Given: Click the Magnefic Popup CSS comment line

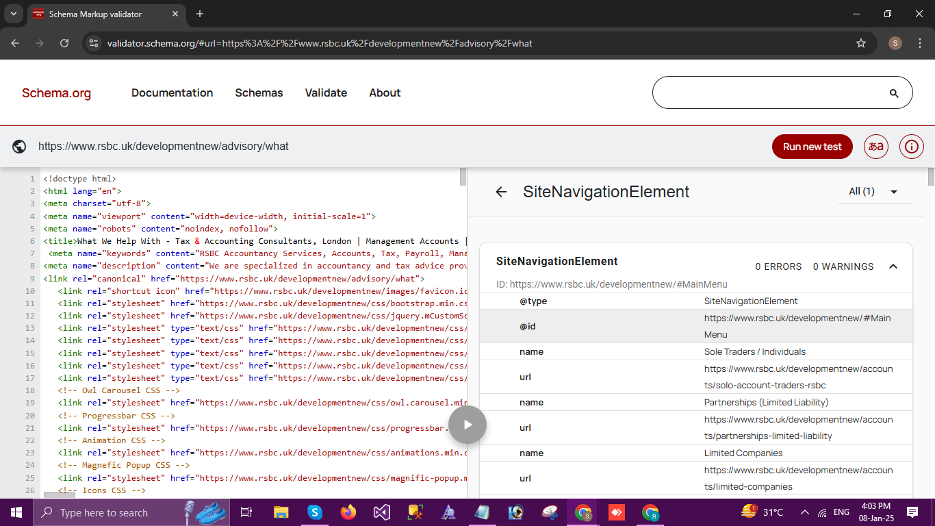Looking at the screenshot, I should [124, 465].
